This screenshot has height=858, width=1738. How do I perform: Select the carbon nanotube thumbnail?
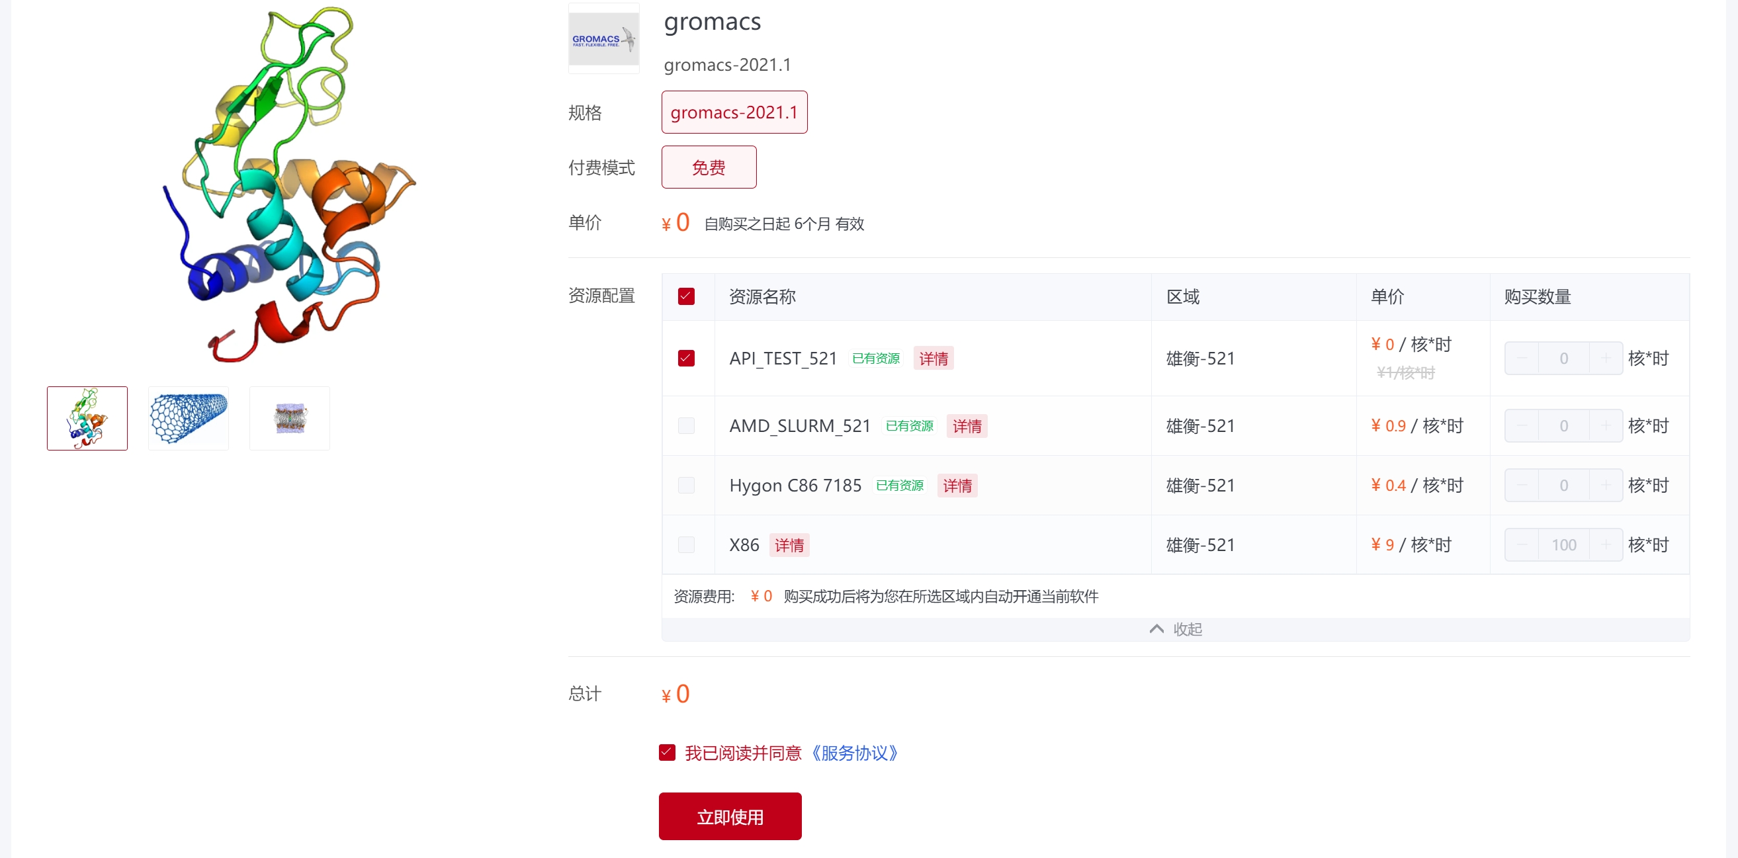point(189,418)
